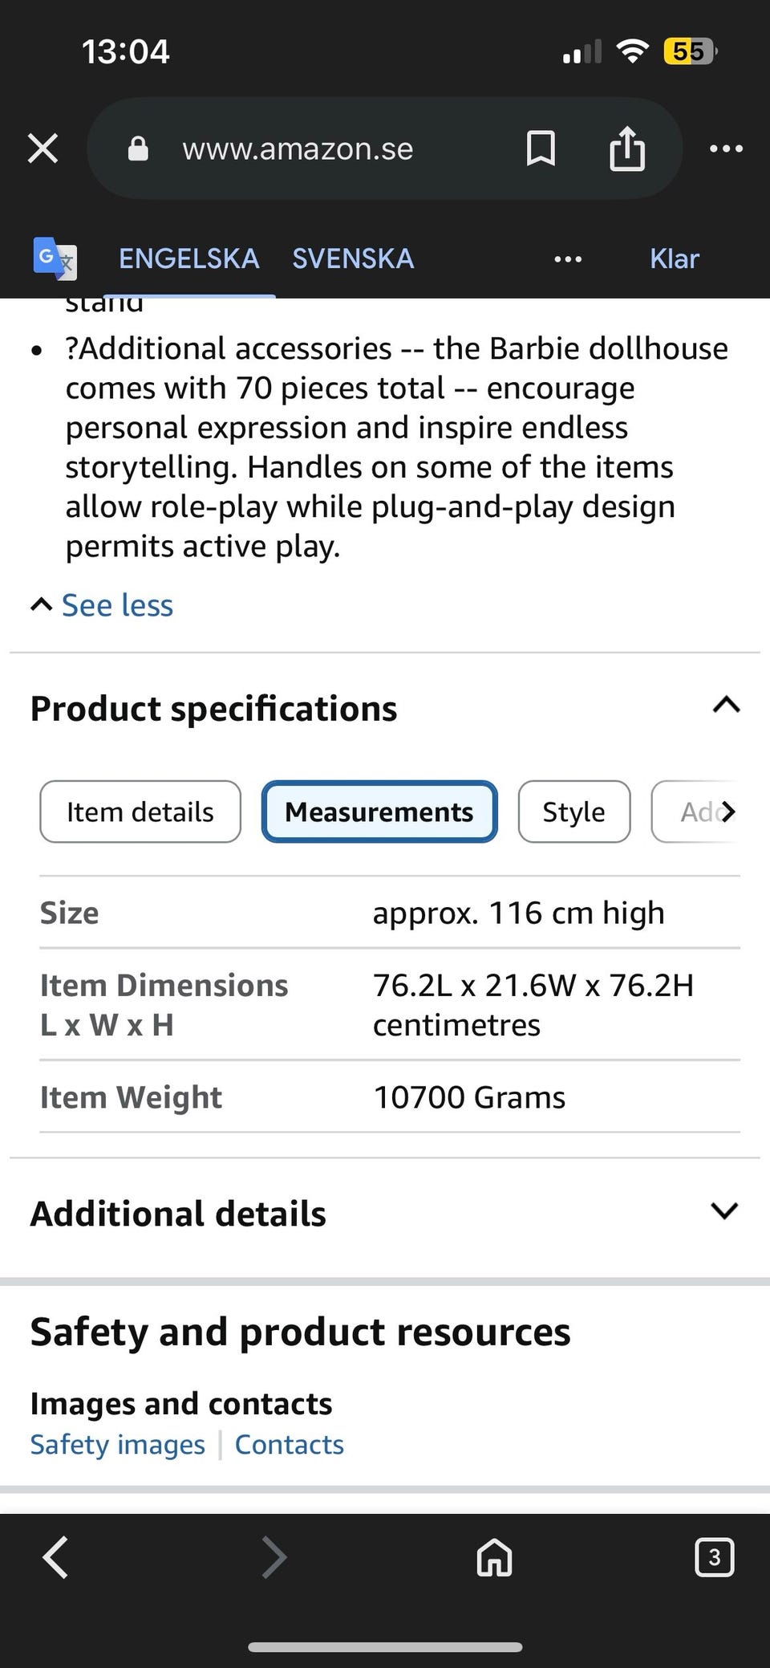
Task: Collapse the list with See less
Action: click(x=117, y=605)
